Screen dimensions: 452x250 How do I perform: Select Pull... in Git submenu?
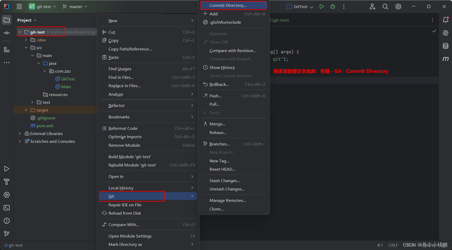tap(234, 104)
